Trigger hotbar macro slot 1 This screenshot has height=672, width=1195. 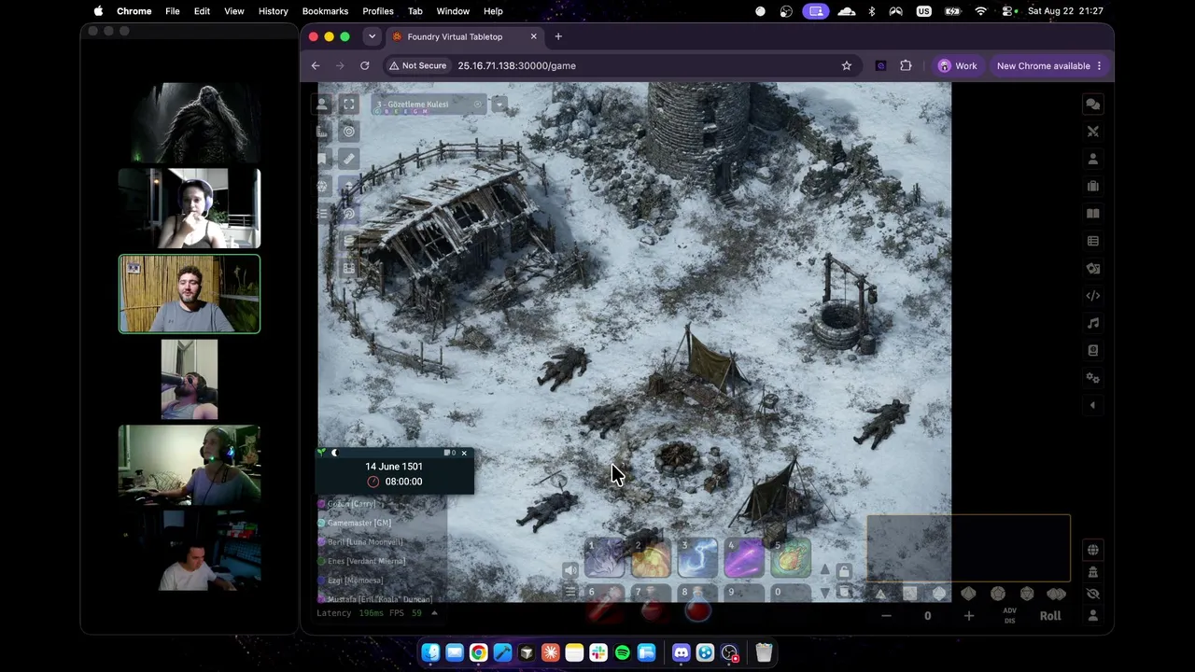(604, 558)
